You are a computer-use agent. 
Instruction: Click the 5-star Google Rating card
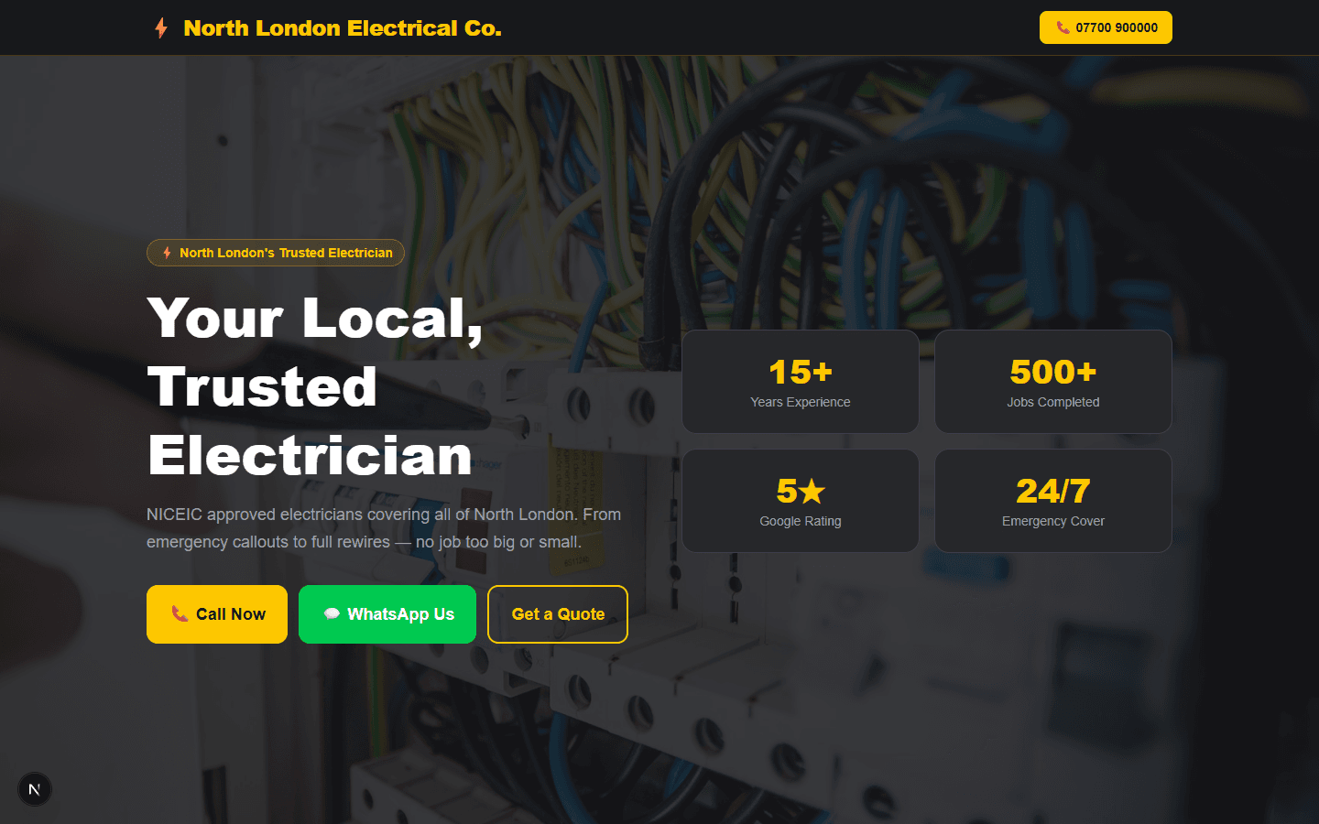[800, 501]
